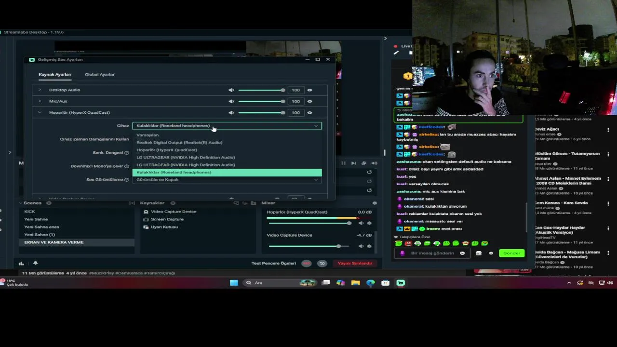Open Ses Görüntüleme dropdown
The width and height of the screenshot is (617, 347).
[x=227, y=180]
